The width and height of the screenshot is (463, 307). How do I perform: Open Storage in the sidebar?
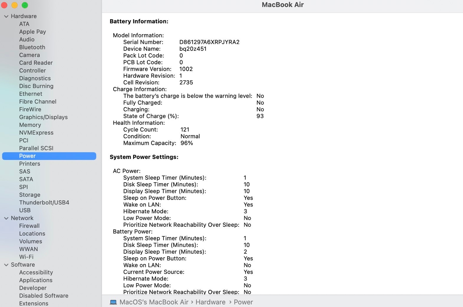(x=29, y=195)
